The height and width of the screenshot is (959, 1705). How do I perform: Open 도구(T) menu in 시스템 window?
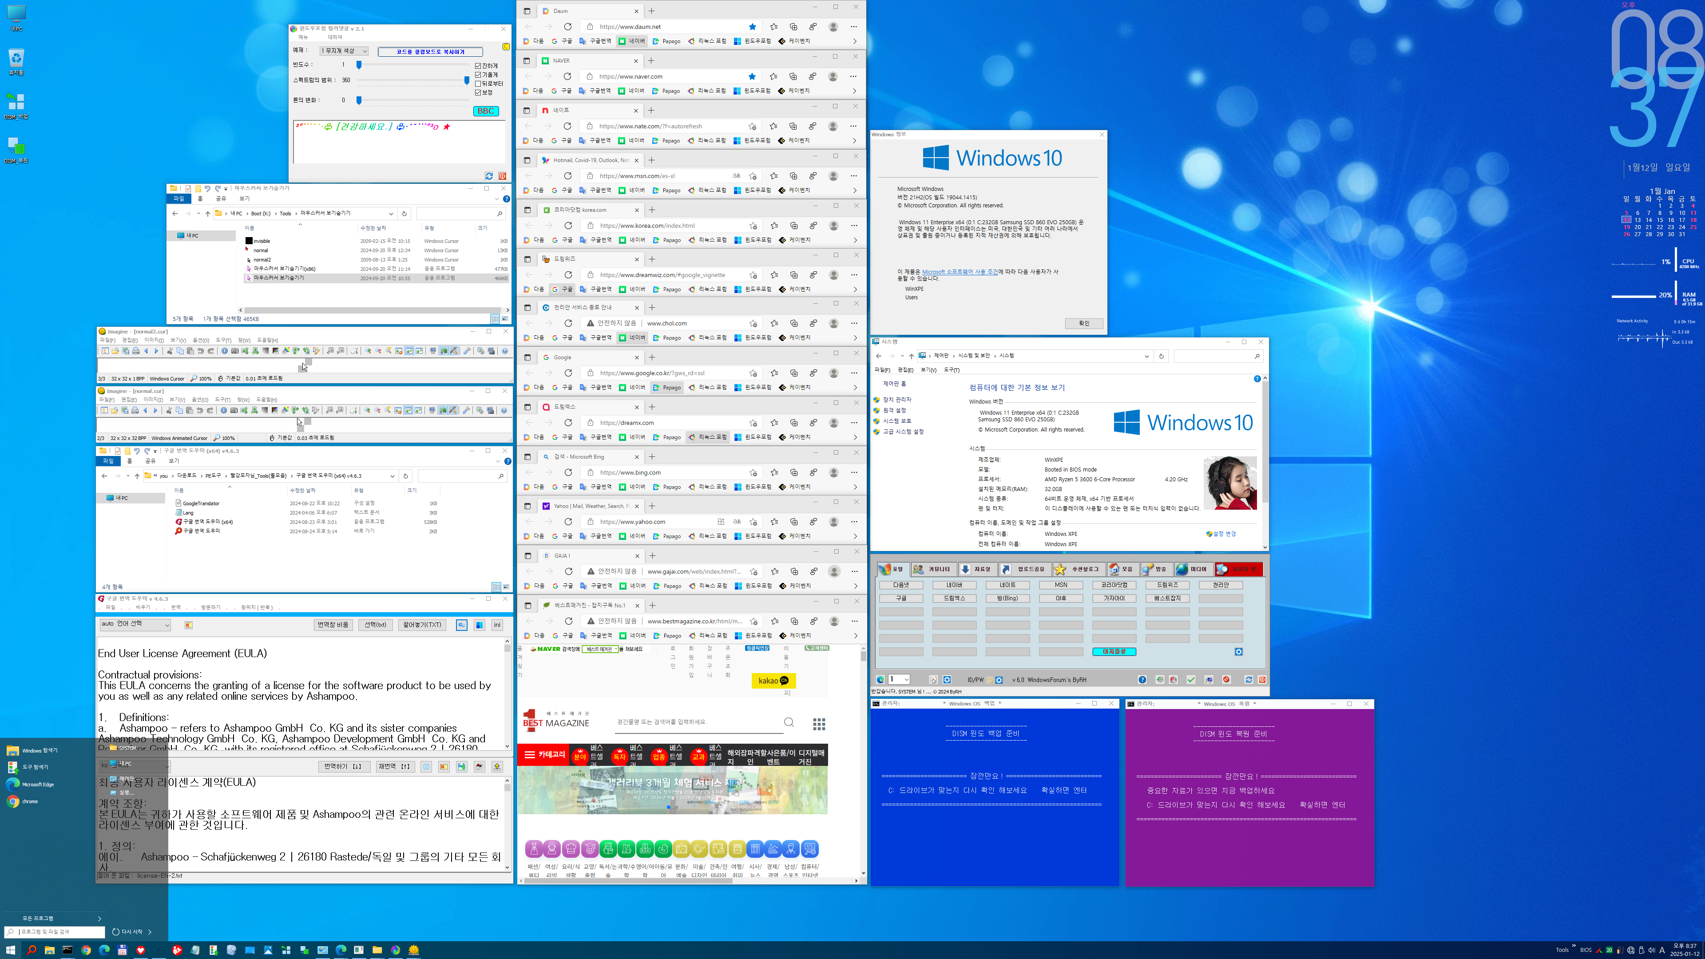(x=951, y=370)
